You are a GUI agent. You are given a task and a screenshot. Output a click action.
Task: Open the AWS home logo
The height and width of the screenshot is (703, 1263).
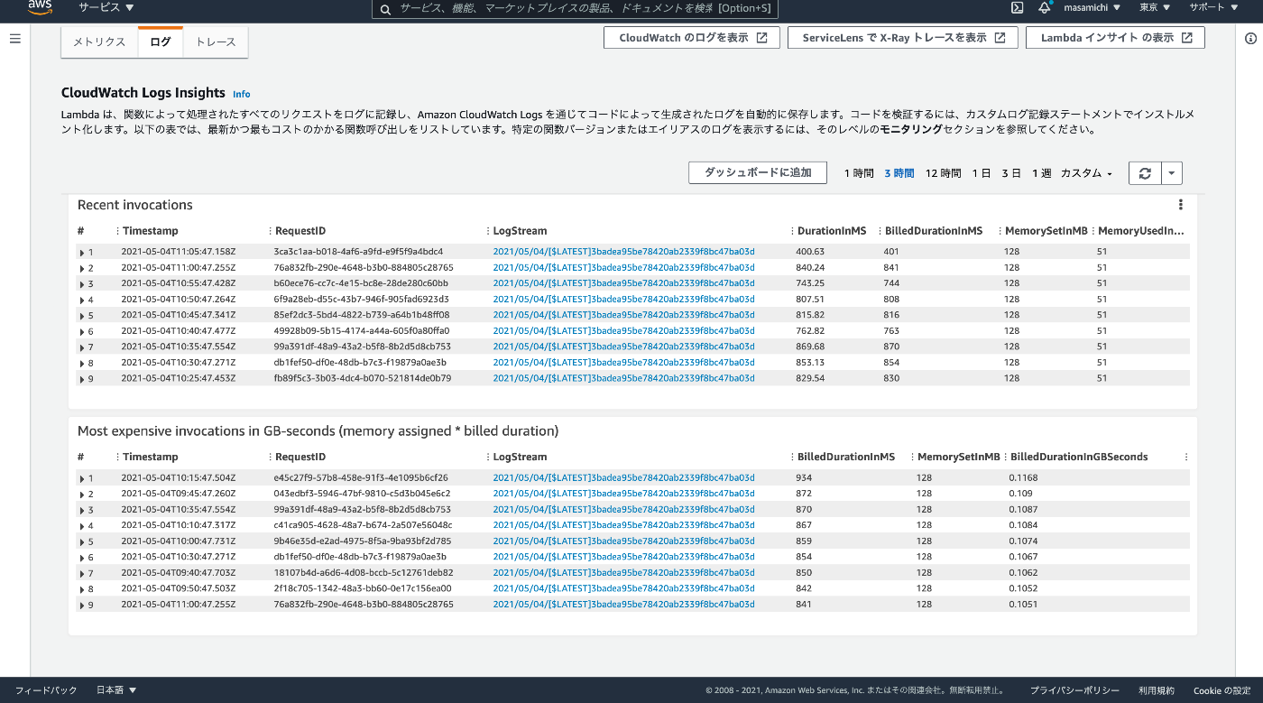41,7
